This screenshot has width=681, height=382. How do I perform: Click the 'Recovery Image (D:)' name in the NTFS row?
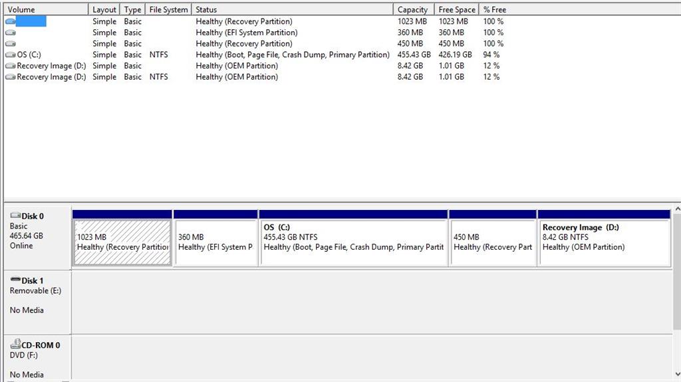point(51,77)
